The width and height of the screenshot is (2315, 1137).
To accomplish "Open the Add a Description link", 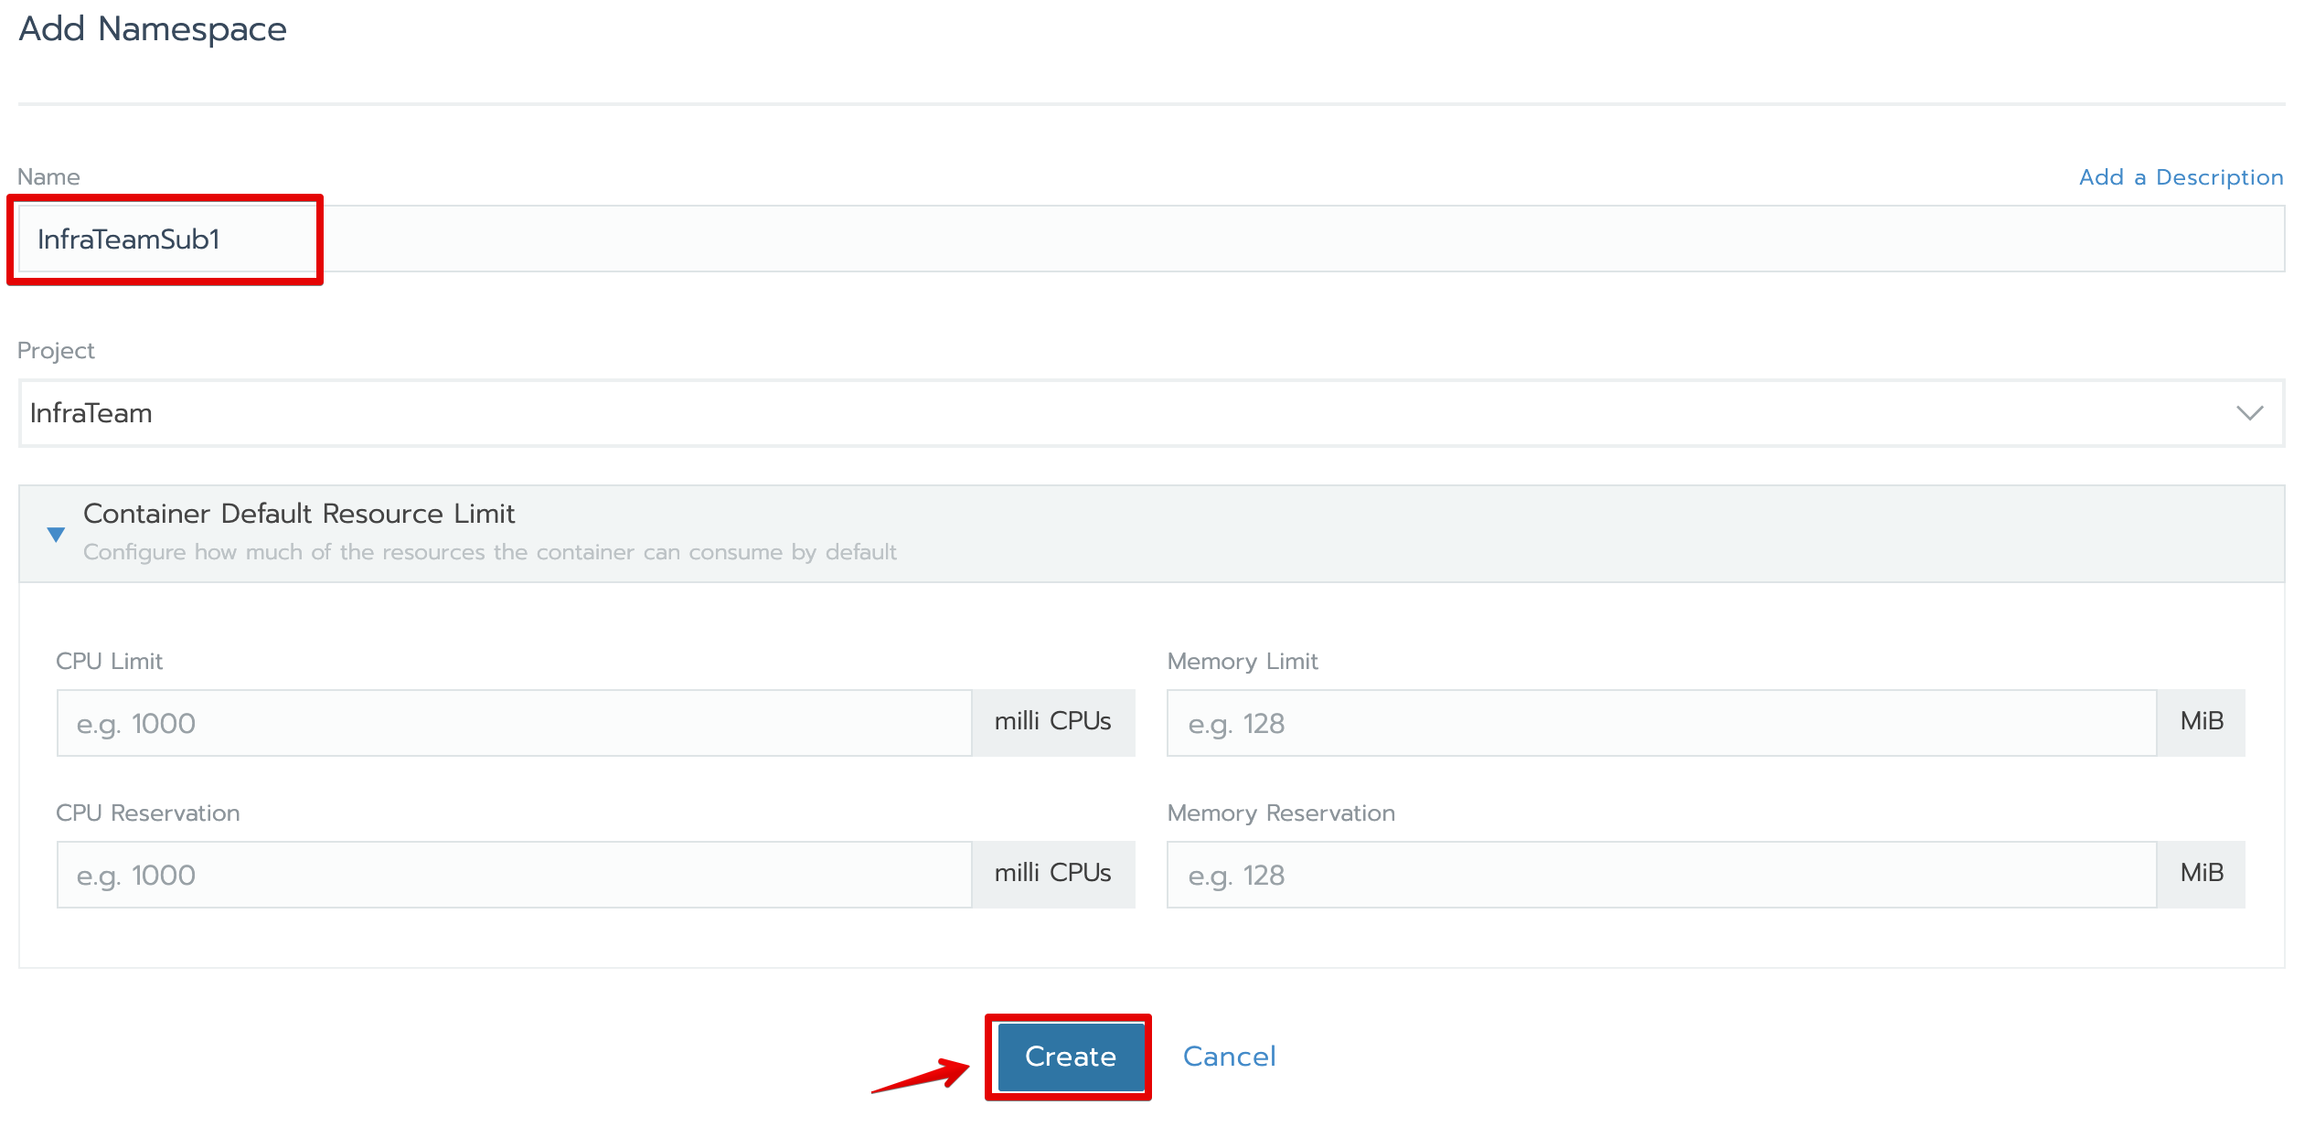I will 2181,177.
